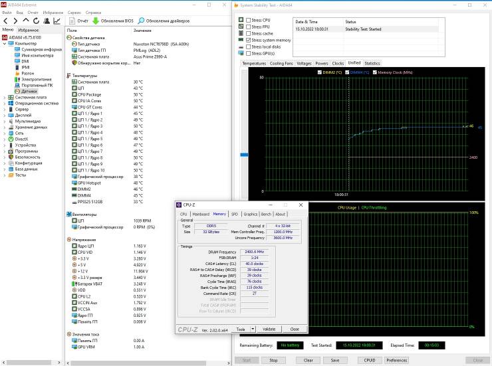Click the CPU-Z title bar logo icon

(x=179, y=205)
